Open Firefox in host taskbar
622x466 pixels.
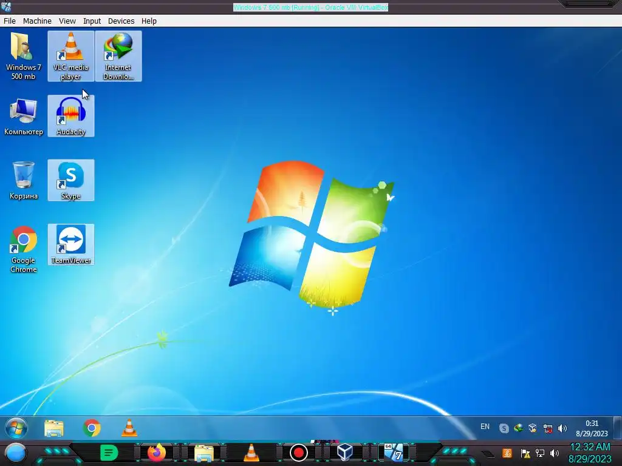(157, 453)
